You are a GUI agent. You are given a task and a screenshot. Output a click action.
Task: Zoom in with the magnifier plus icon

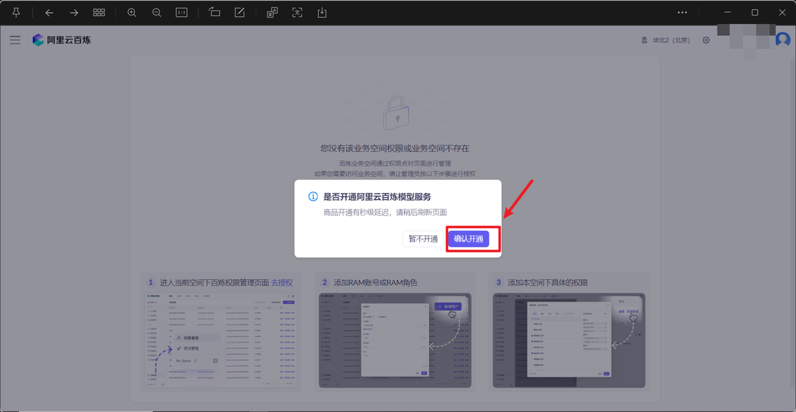tap(132, 12)
